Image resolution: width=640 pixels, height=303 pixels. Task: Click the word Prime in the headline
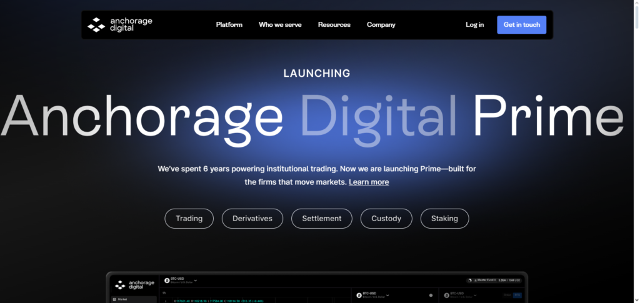[548, 116]
